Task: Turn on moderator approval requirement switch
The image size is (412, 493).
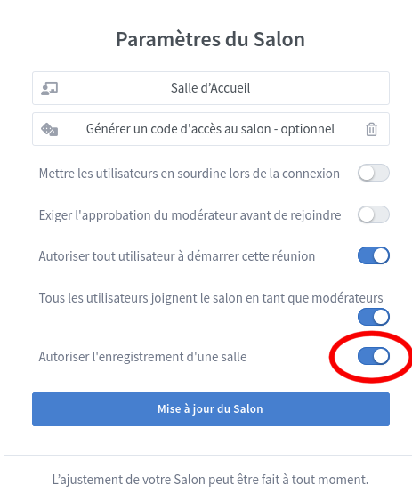Action: coord(374,214)
